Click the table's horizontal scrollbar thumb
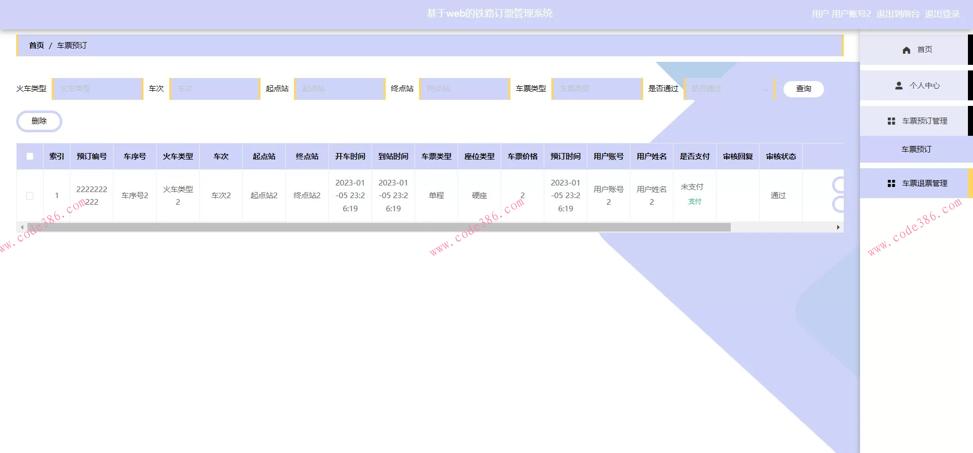 coord(379,228)
